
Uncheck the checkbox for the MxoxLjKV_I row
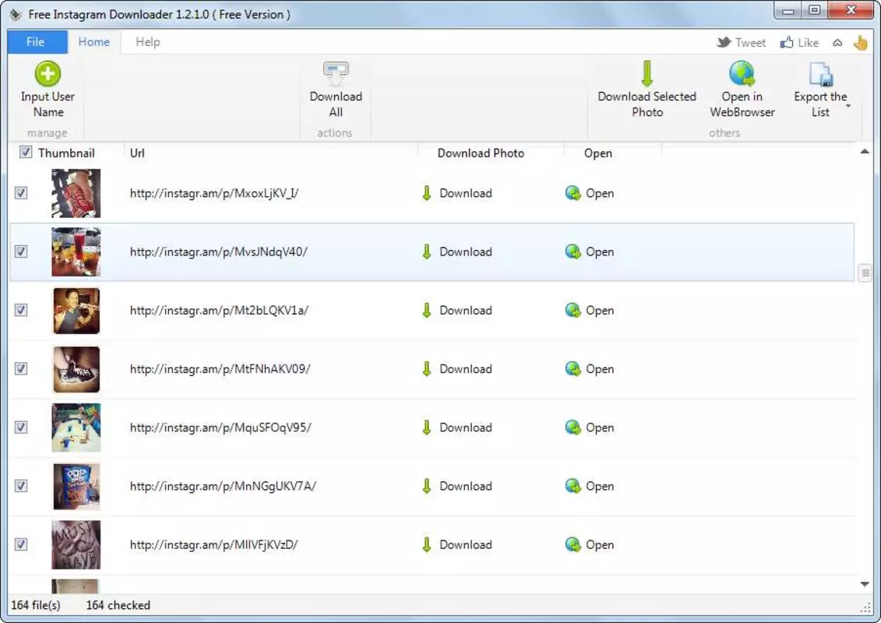21,192
